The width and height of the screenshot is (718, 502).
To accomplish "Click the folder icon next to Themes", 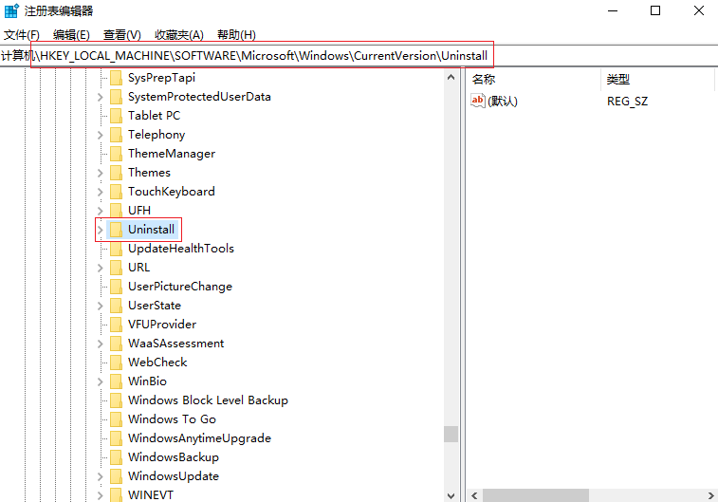I will (116, 173).
